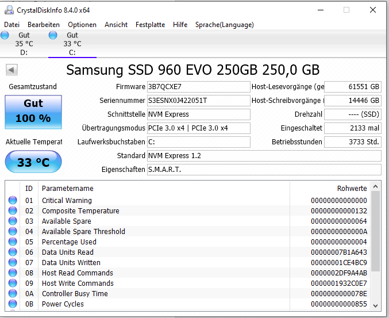Select the Power Cycles parameter name
The width and height of the screenshot is (389, 318).
[x=63, y=304]
